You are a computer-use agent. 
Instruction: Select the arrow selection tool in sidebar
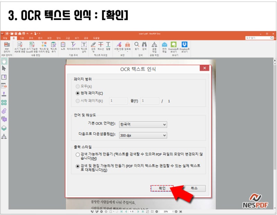[4, 68]
